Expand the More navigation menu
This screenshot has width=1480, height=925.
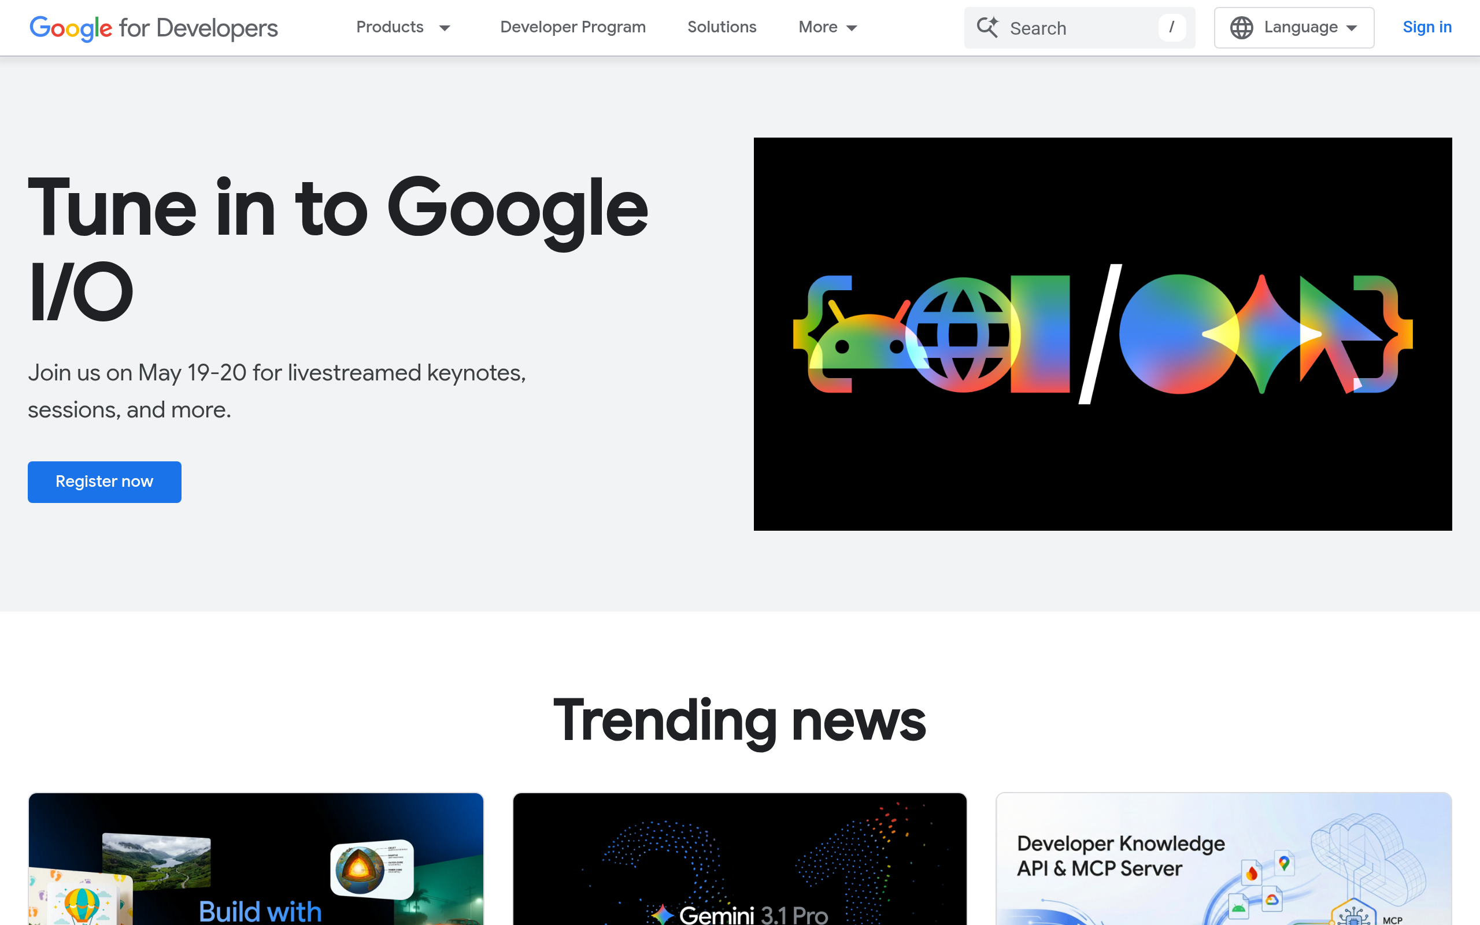(x=827, y=28)
